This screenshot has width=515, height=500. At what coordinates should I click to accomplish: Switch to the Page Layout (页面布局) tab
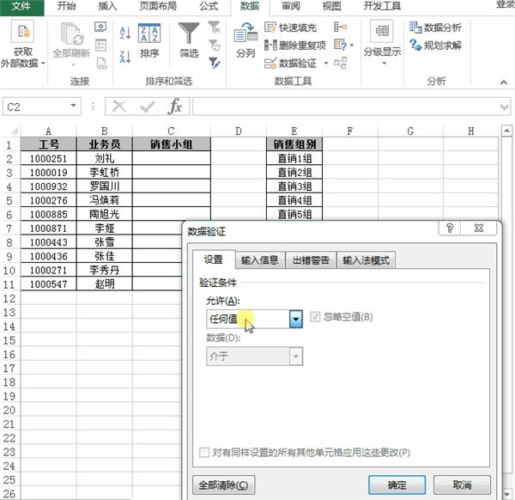pyautogui.click(x=158, y=6)
